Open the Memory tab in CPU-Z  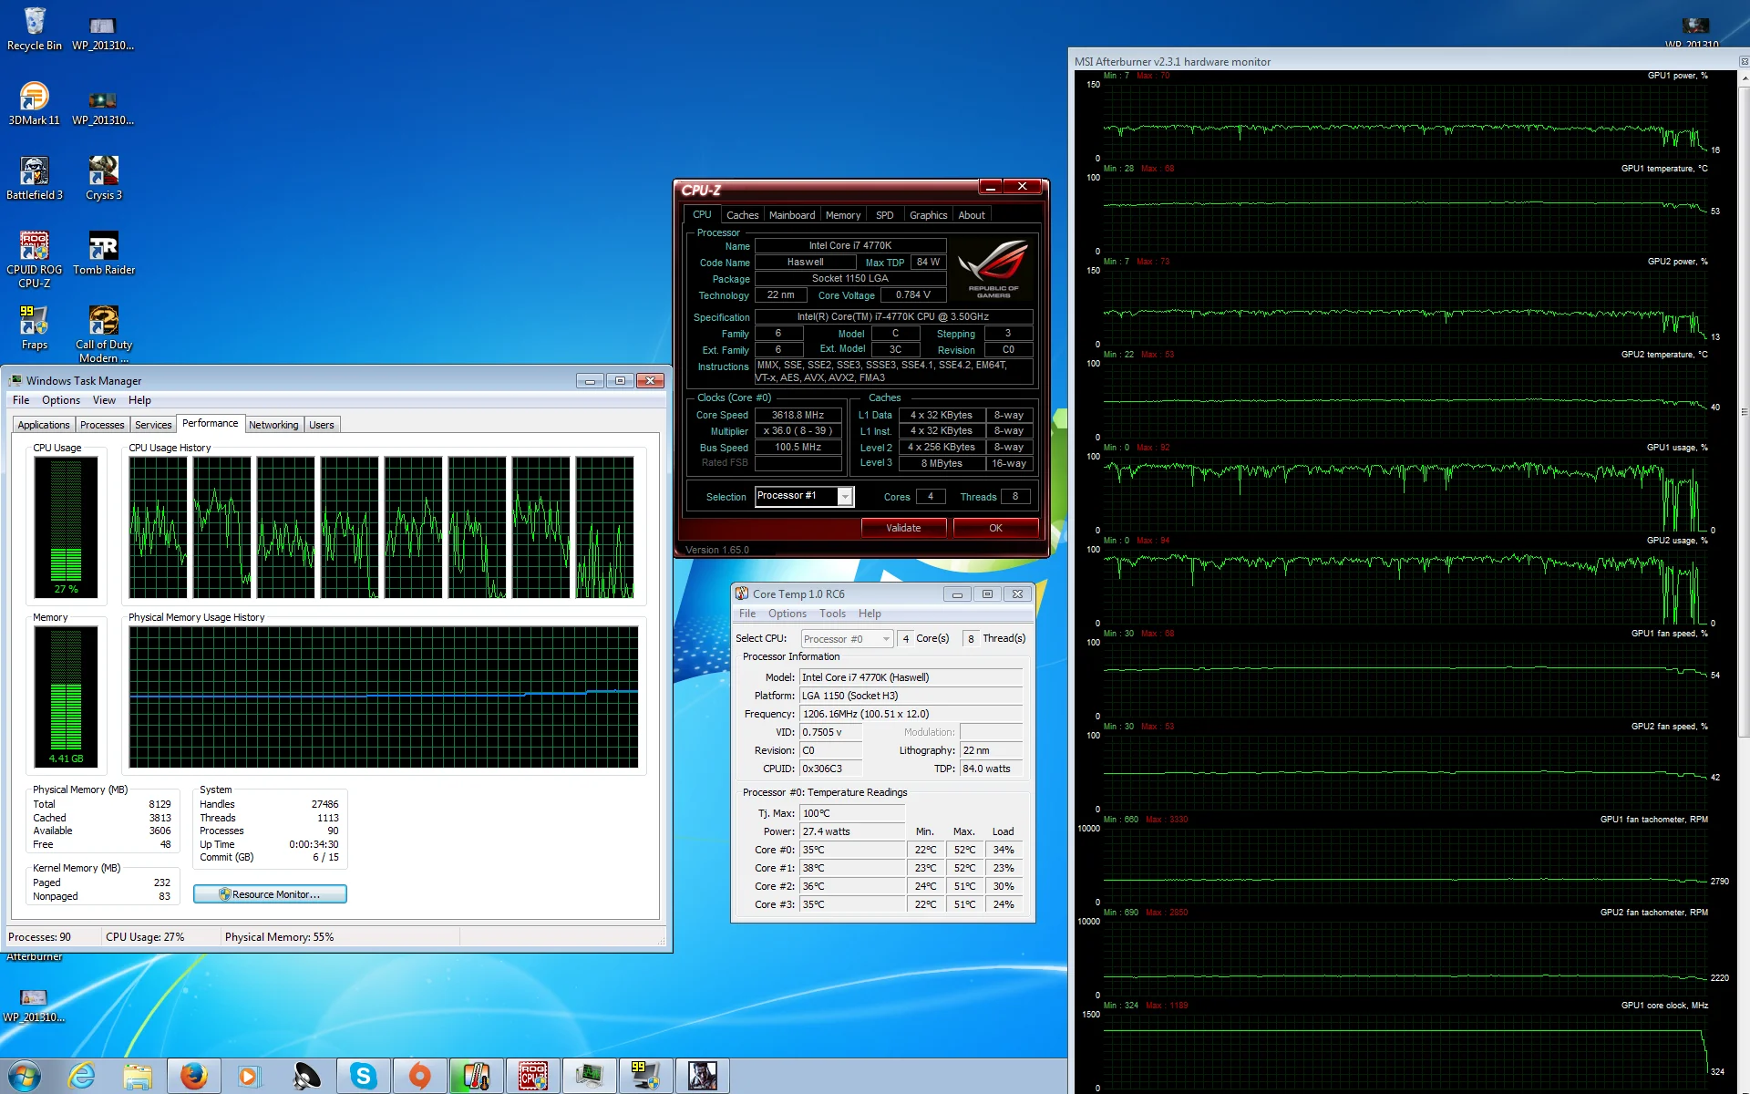tap(843, 215)
